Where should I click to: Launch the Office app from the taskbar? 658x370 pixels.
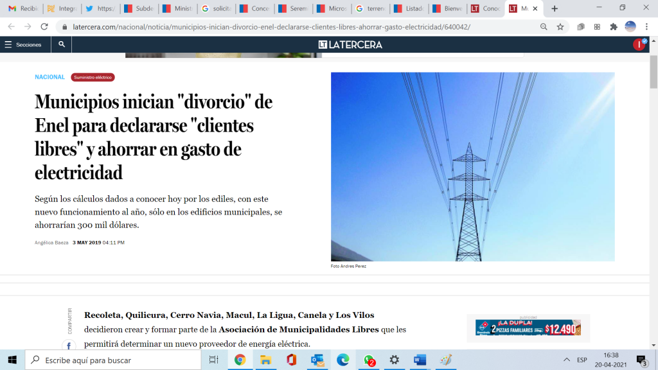tap(291, 360)
